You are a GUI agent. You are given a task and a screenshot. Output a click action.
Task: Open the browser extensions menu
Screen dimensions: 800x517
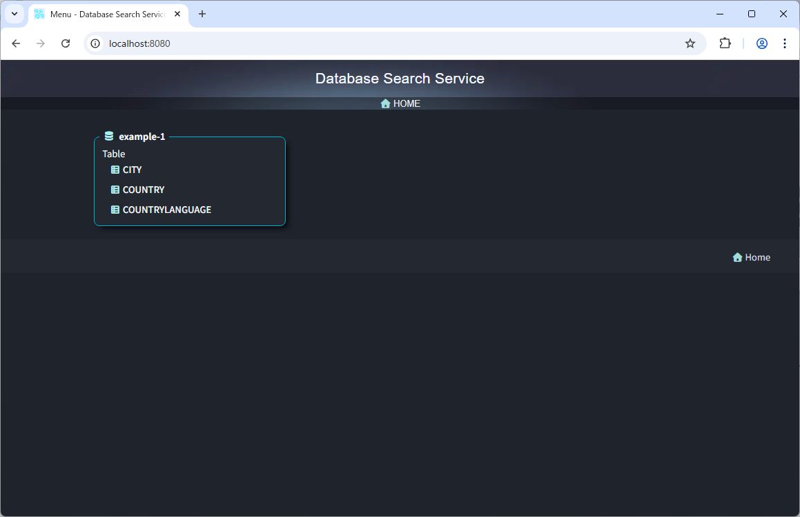click(725, 43)
